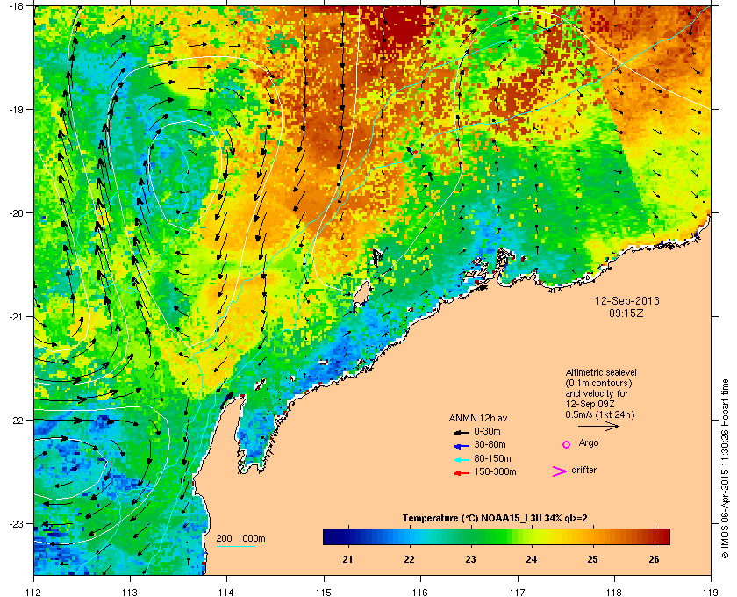
Task: Click longitude axis label '112'
Action: [34, 592]
